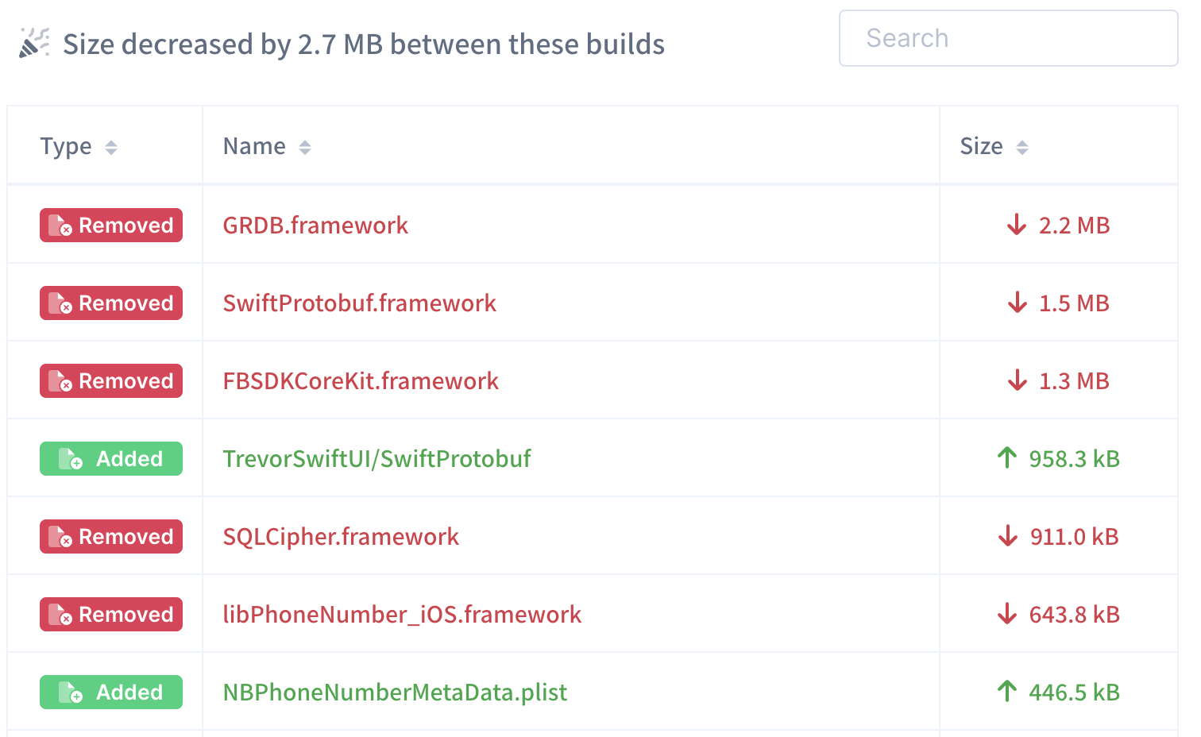
Task: Click the down arrow next to 911.0 kB
Action: (x=1007, y=536)
